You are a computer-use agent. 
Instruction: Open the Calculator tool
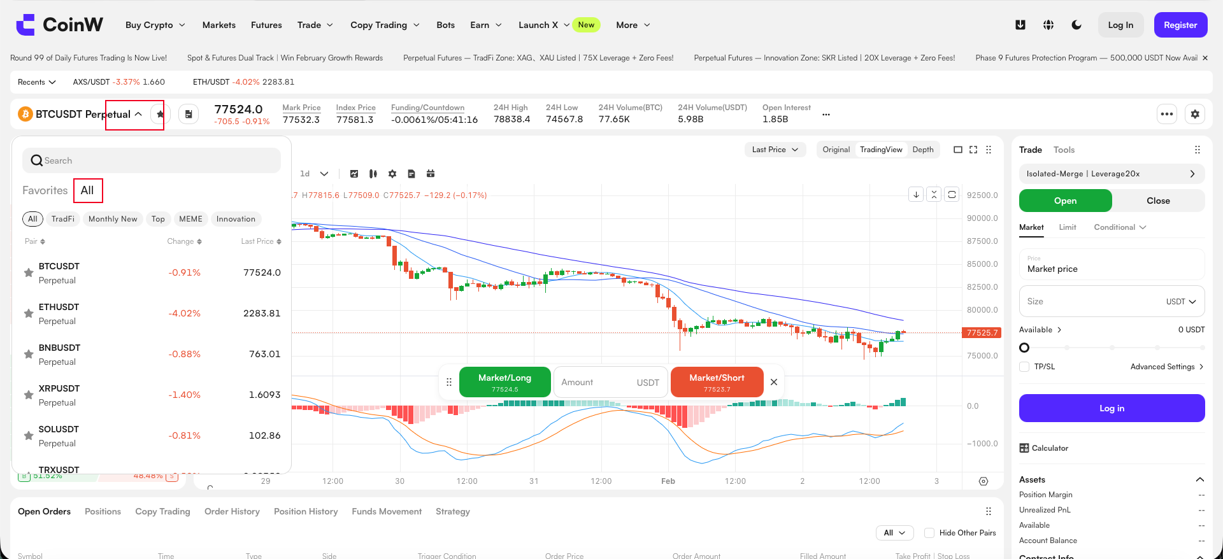point(1043,448)
